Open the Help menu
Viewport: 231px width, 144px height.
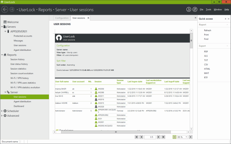point(227,10)
